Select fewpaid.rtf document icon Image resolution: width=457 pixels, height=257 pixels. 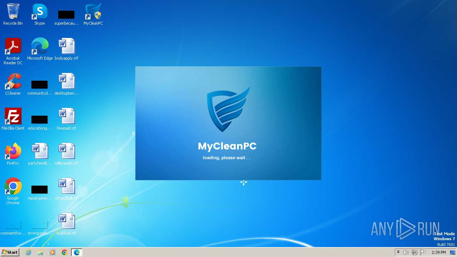coord(66,119)
